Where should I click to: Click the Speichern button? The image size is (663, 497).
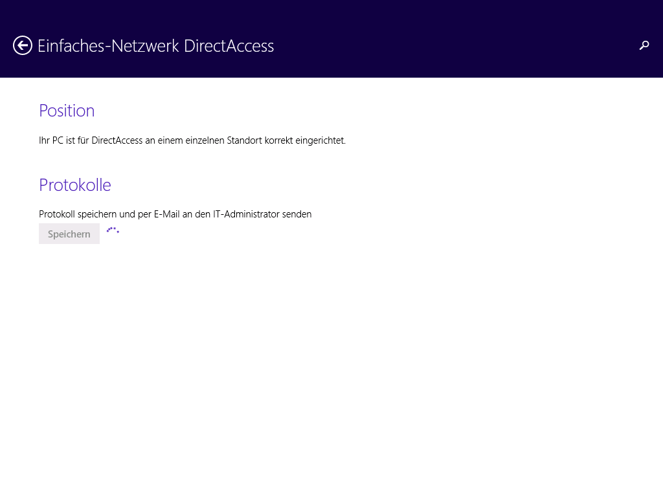point(69,234)
